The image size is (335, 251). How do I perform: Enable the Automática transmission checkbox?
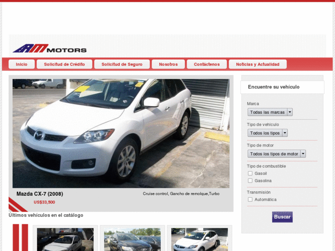(x=250, y=199)
